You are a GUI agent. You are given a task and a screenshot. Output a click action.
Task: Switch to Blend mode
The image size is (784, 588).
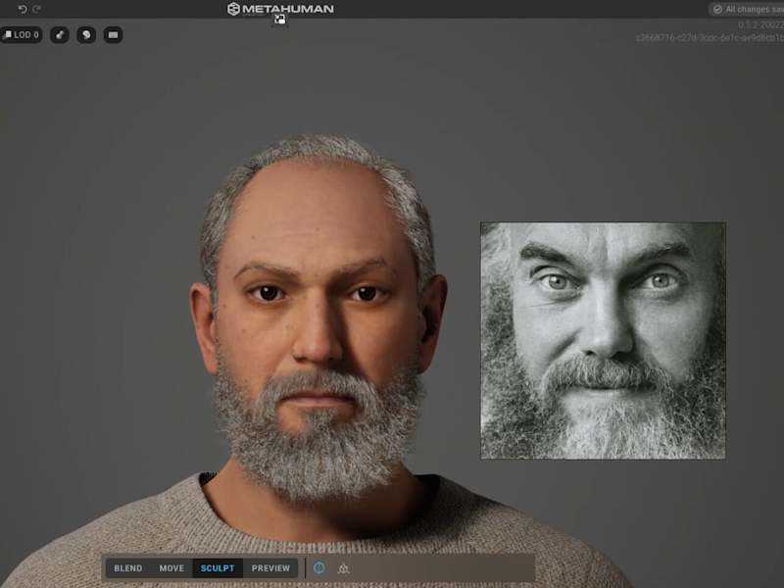click(x=128, y=568)
